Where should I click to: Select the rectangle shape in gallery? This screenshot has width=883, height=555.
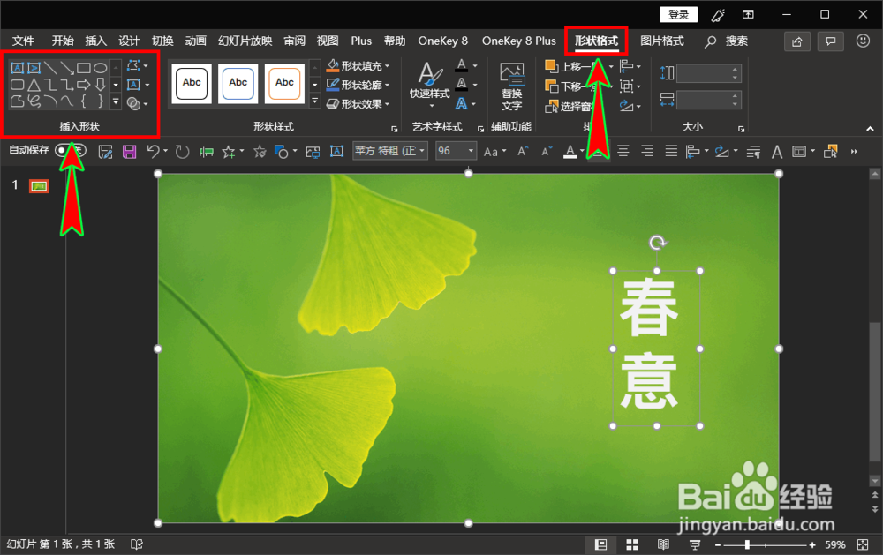coord(83,68)
